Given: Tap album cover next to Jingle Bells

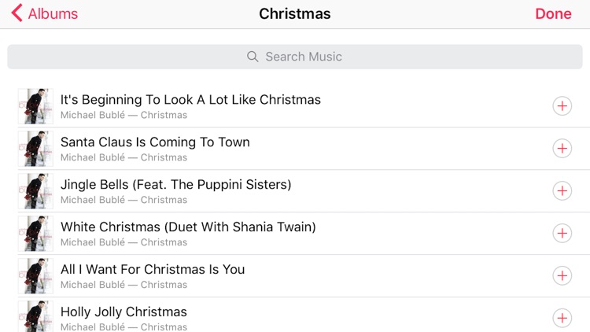Looking at the screenshot, I should [35, 191].
